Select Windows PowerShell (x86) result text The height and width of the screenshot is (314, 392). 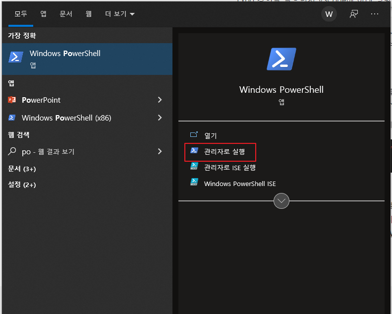66,118
